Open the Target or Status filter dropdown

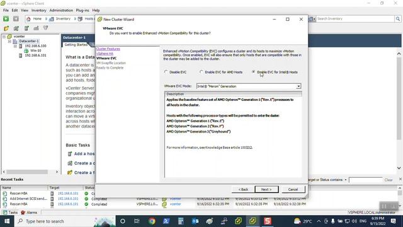pos(346,180)
